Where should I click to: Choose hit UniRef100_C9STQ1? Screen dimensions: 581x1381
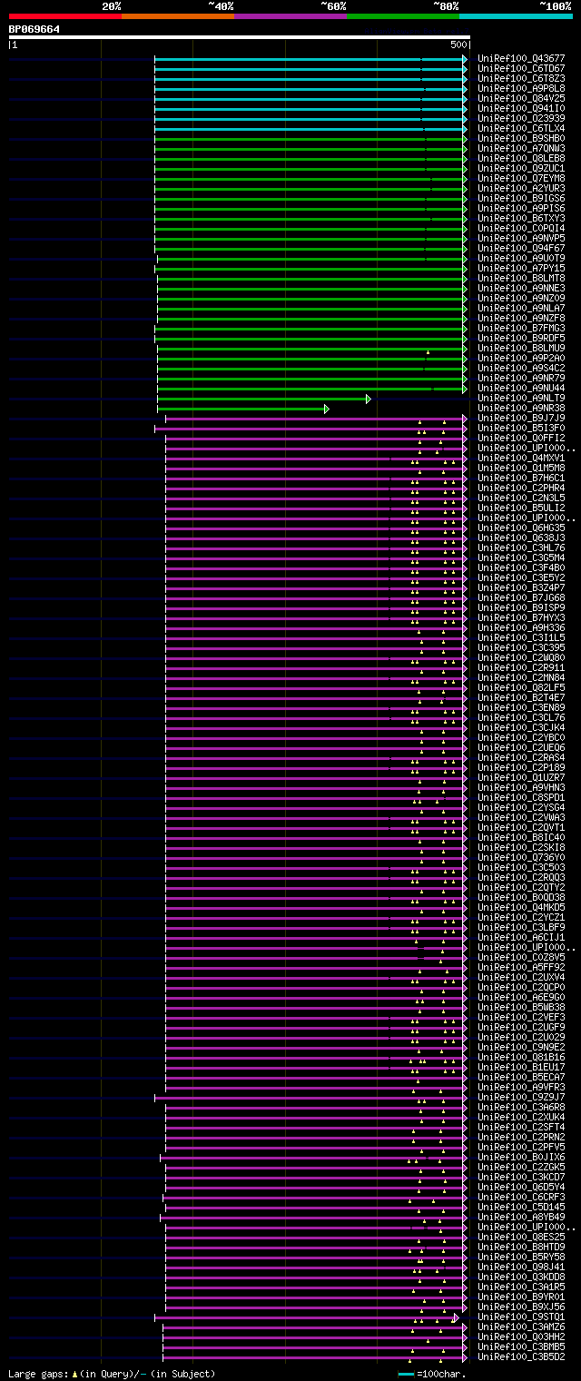tap(521, 1317)
